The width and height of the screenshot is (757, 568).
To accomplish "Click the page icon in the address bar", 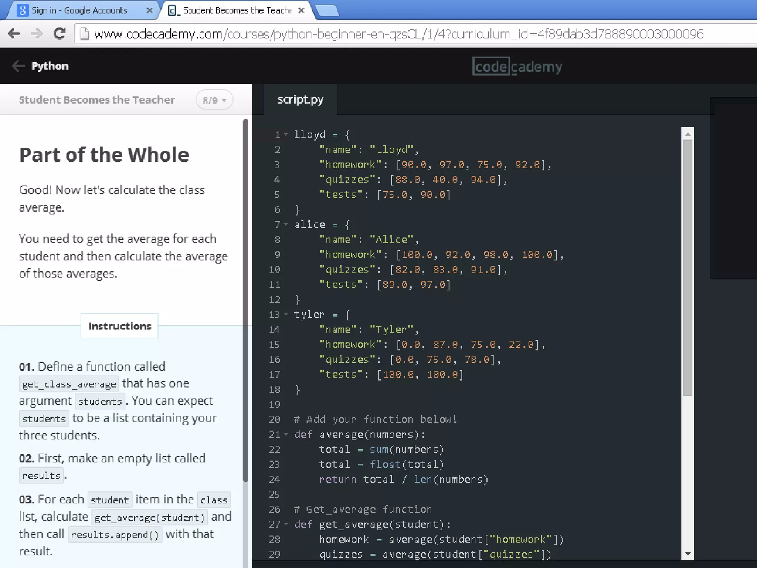I will [x=85, y=34].
